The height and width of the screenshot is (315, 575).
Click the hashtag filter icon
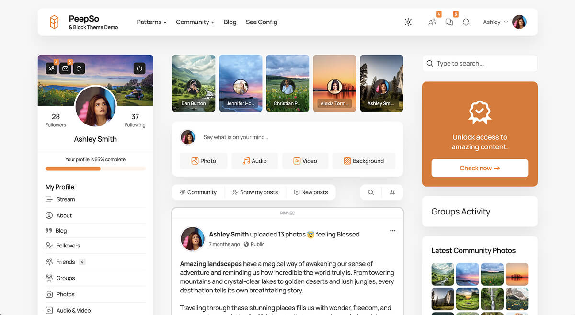pos(392,192)
